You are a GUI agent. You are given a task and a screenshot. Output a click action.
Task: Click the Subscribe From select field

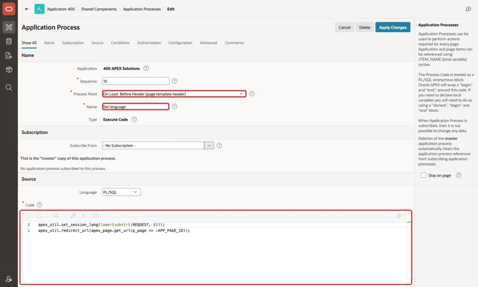[x=158, y=146]
